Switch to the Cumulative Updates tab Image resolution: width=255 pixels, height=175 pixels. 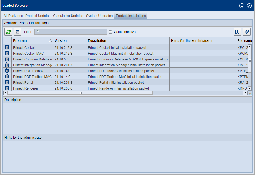[x=68, y=16]
